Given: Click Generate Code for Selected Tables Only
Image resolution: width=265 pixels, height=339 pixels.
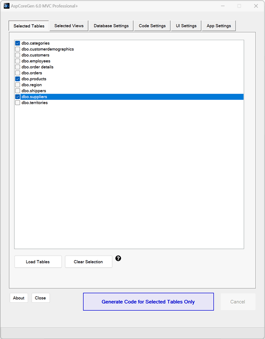Looking at the screenshot, I should [148, 302].
